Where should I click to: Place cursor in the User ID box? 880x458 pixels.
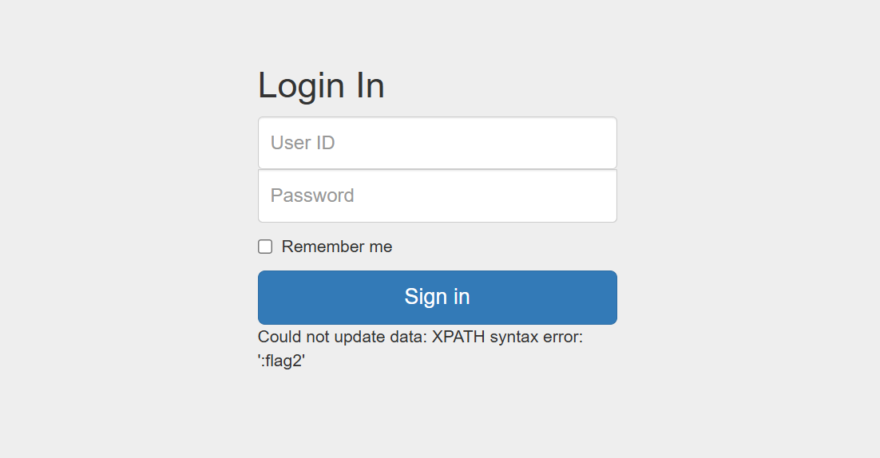coord(437,143)
